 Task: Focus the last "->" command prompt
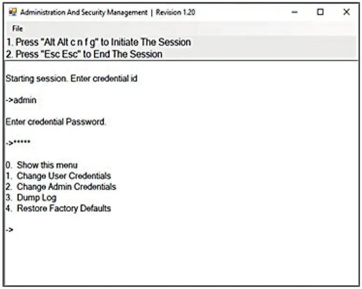[x=10, y=230]
